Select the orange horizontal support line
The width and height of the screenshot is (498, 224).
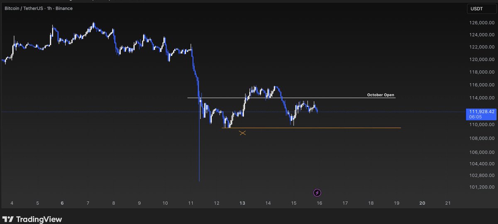click(x=311, y=128)
